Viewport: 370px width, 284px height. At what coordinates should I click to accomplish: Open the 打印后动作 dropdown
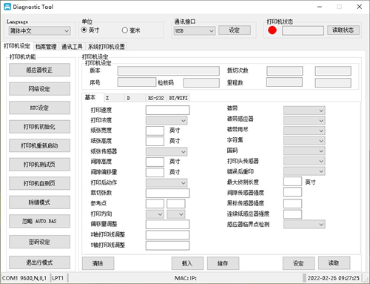click(x=166, y=183)
